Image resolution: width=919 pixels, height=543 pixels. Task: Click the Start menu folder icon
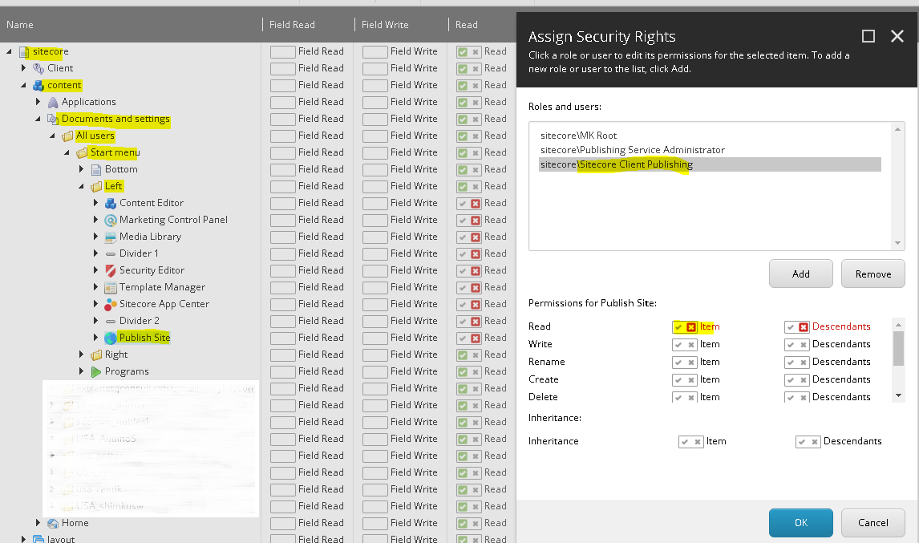(x=82, y=153)
